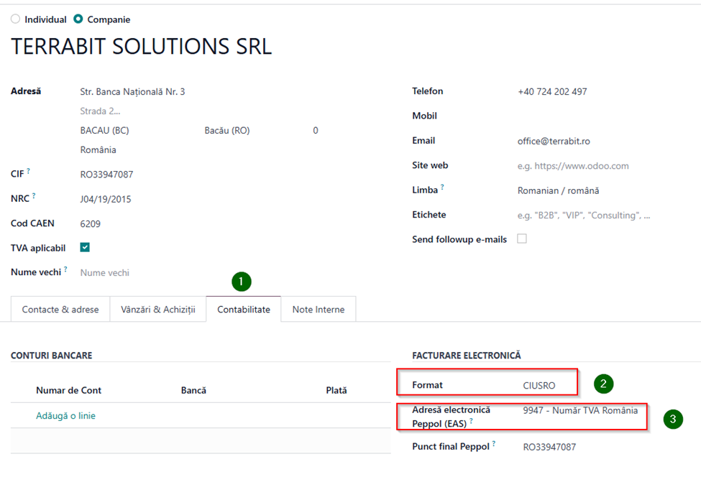Open the CIF help tooltip icon
Viewport: 701px width, 477px height.
tap(28, 170)
